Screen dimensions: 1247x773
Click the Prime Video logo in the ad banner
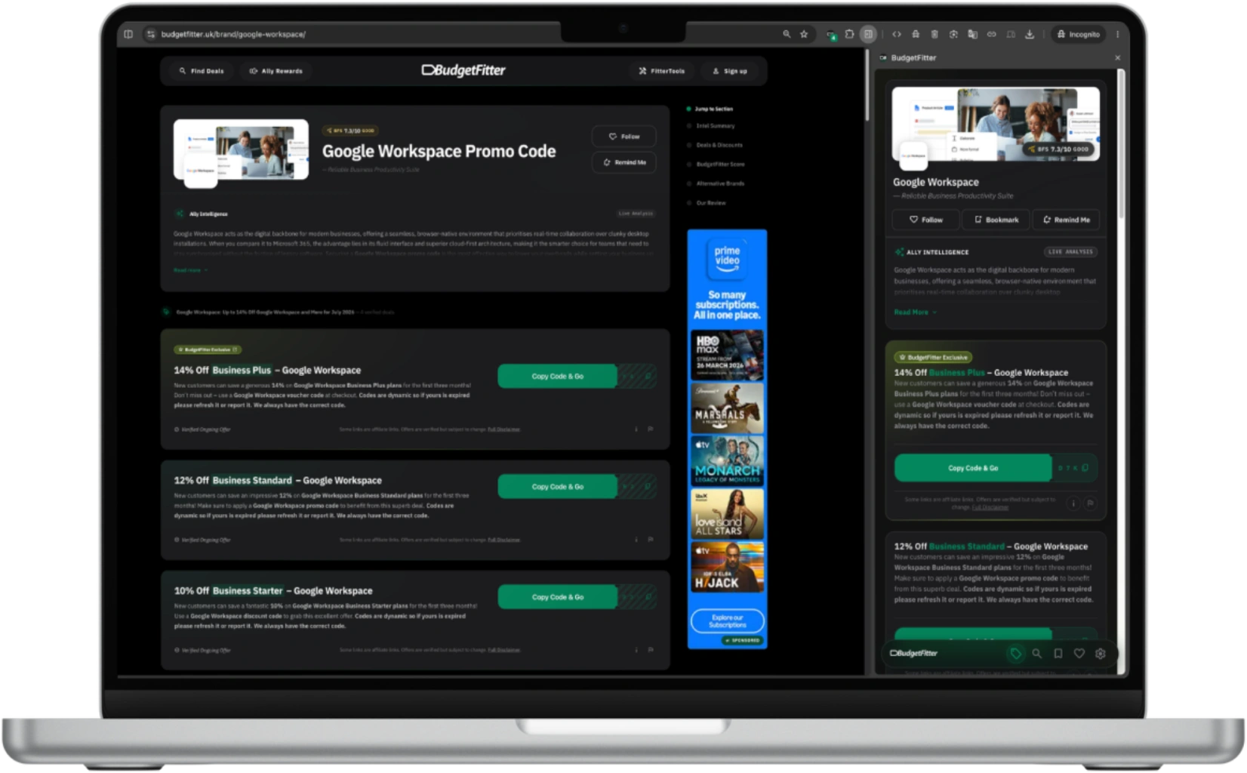coord(727,258)
